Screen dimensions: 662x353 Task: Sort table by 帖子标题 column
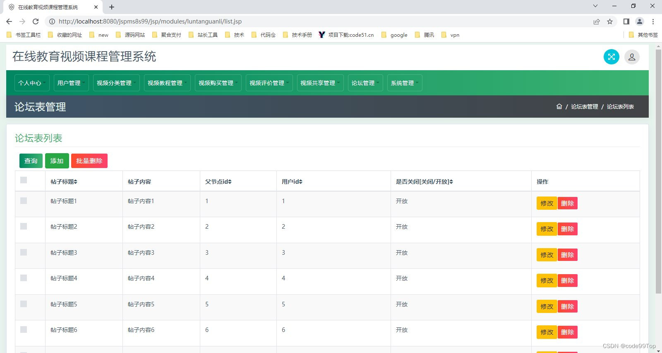[64, 182]
